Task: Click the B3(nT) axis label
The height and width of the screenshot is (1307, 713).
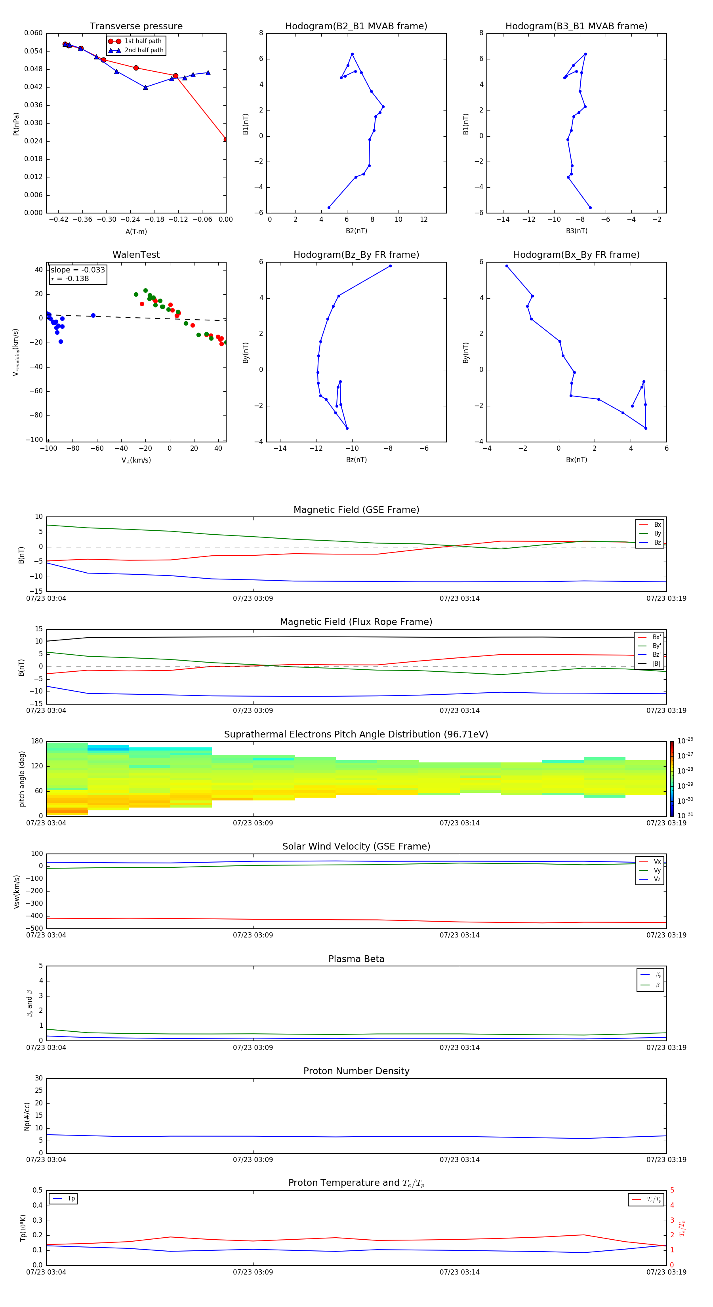Action: pyautogui.click(x=576, y=231)
